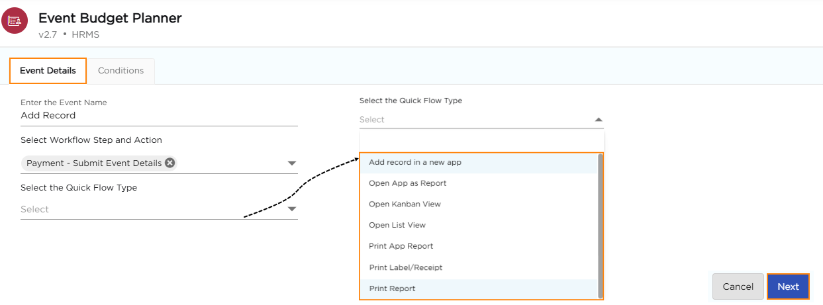The width and height of the screenshot is (823, 305).
Task: Choose the 'Print App Report' option
Action: pyautogui.click(x=401, y=246)
